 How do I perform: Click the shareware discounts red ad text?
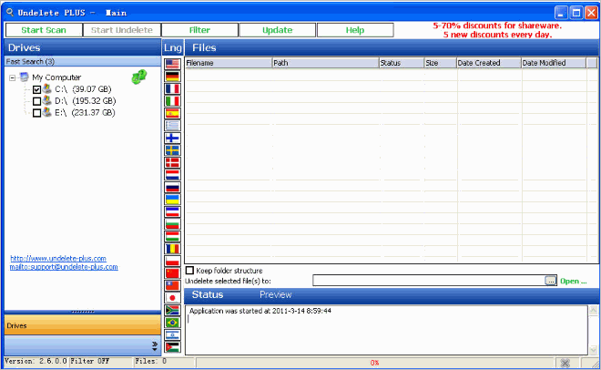(x=497, y=30)
